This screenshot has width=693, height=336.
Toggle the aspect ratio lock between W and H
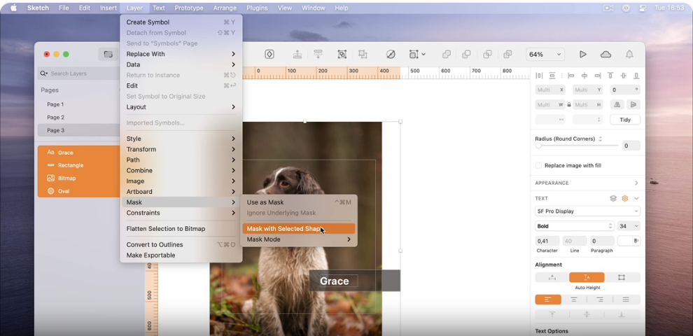click(568, 104)
